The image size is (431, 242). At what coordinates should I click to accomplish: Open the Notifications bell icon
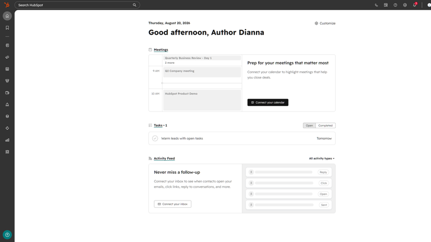(x=415, y=5)
